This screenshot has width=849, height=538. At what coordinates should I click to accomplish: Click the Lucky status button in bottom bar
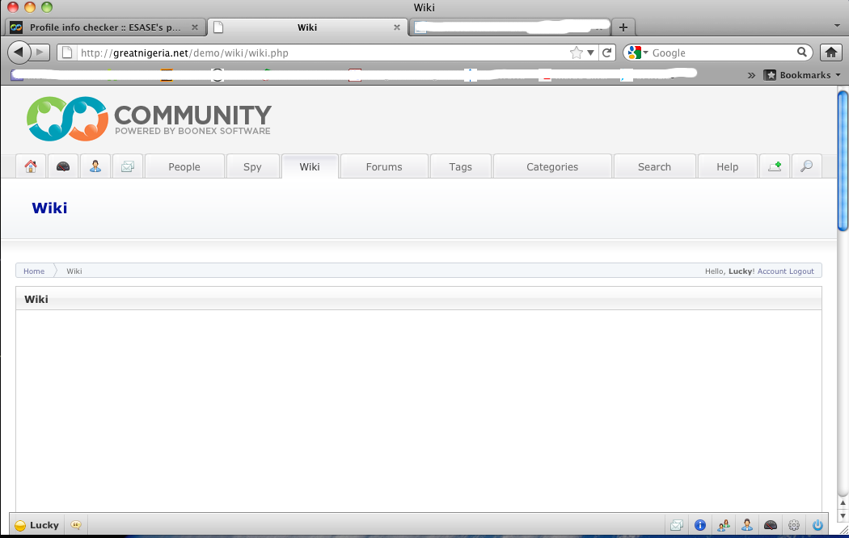[x=37, y=525]
